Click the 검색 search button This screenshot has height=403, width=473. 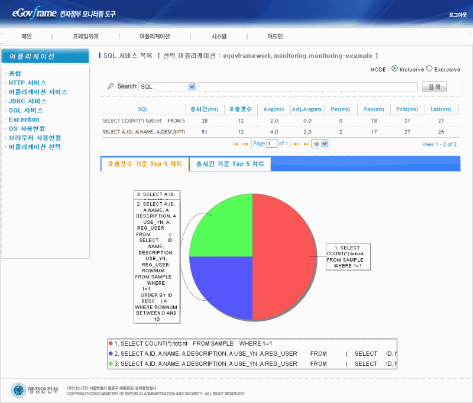tap(434, 87)
